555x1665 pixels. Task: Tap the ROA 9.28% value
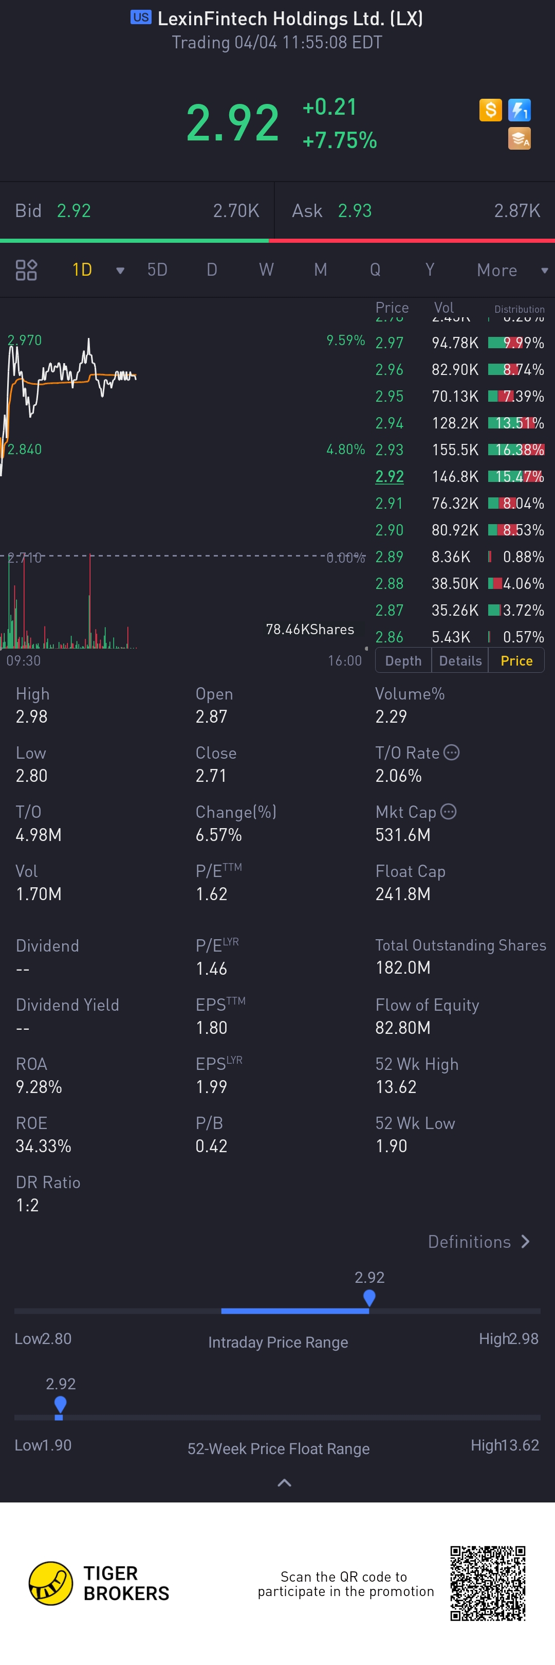pos(39,1086)
